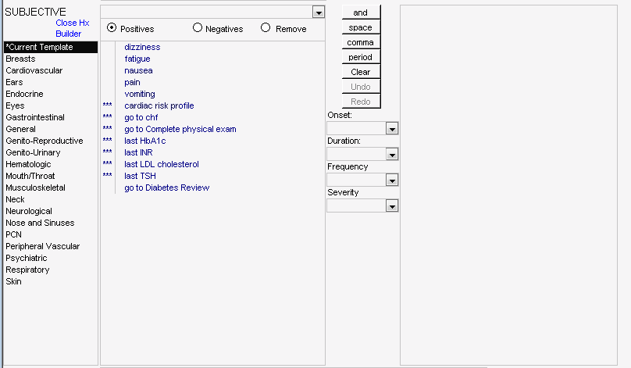Insert a comma with the comma button
631x368 pixels.
(x=361, y=42)
